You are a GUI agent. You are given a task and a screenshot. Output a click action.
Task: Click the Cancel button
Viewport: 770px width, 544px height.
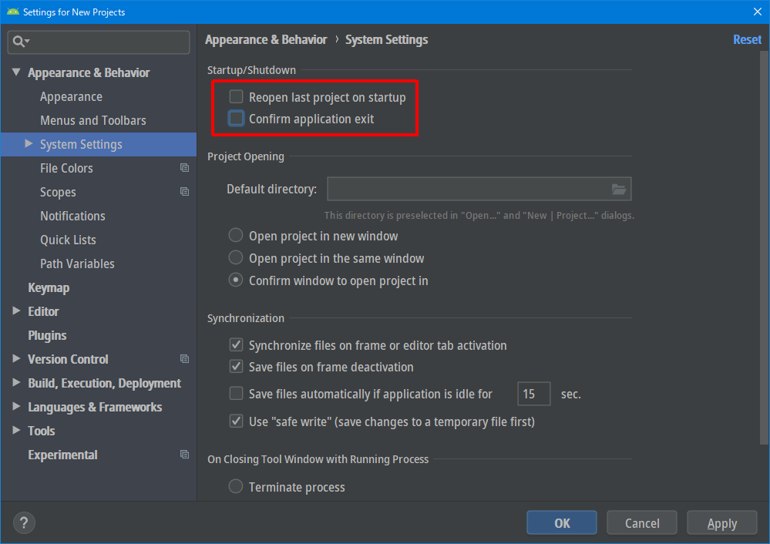[642, 523]
